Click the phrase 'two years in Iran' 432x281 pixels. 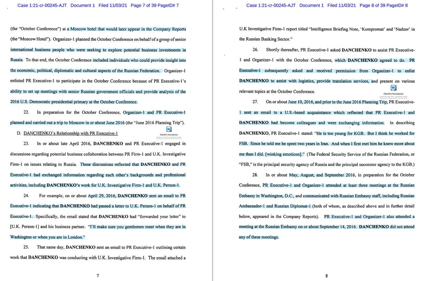pyautogui.click(x=313, y=144)
